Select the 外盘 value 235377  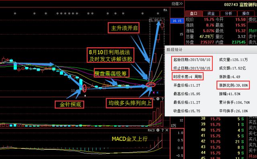point(207,42)
